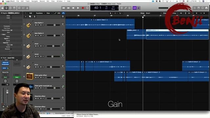Click the Main Rythm 1 guitar icon
Image resolution: width=210 pixels, height=118 pixels.
29,25
